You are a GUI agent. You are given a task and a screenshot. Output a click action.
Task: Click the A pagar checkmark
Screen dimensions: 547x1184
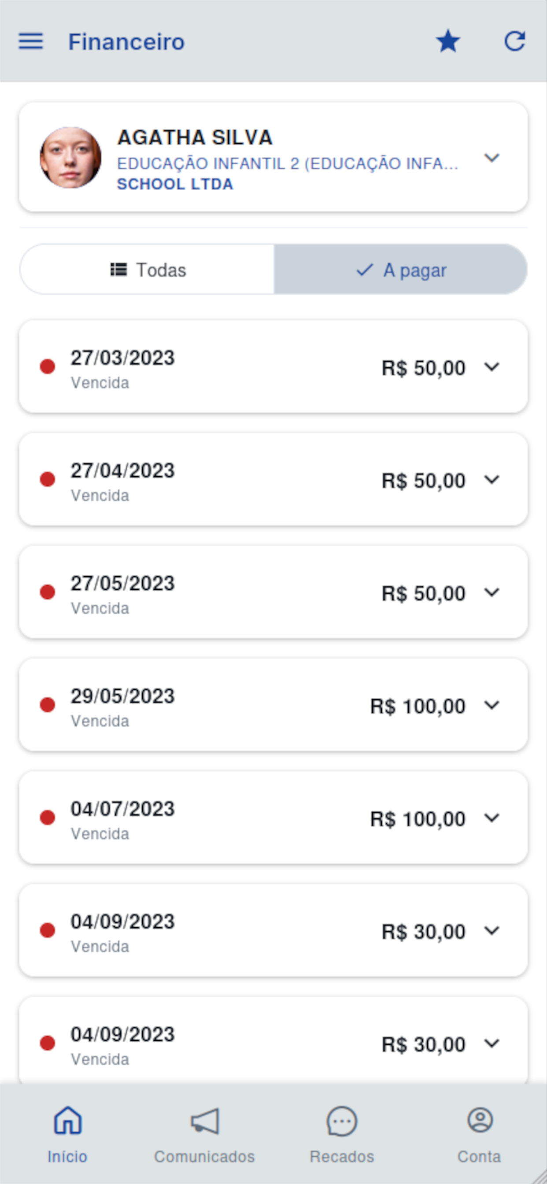point(365,270)
